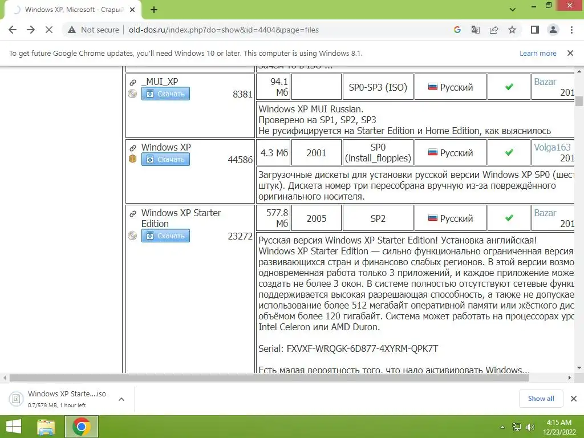Click vertical scrollbar down arrow
Viewport: 584px width, 438px height.
[579, 368]
